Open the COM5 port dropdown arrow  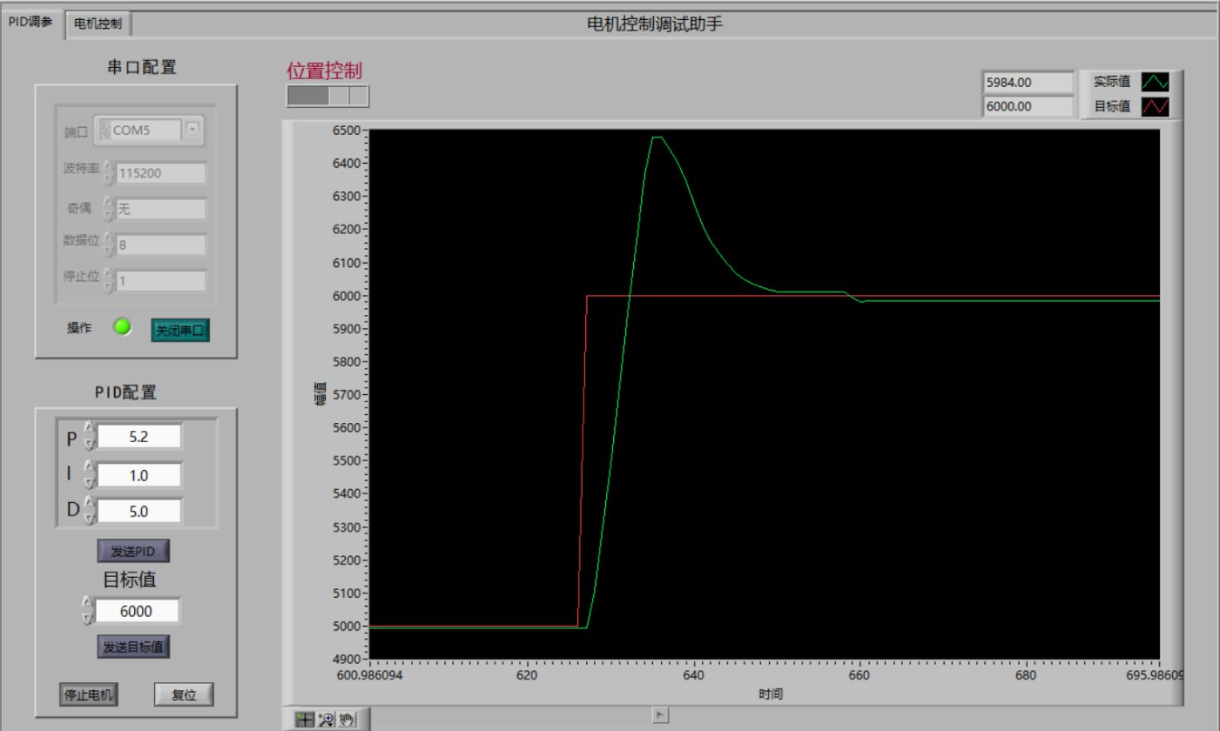192,130
